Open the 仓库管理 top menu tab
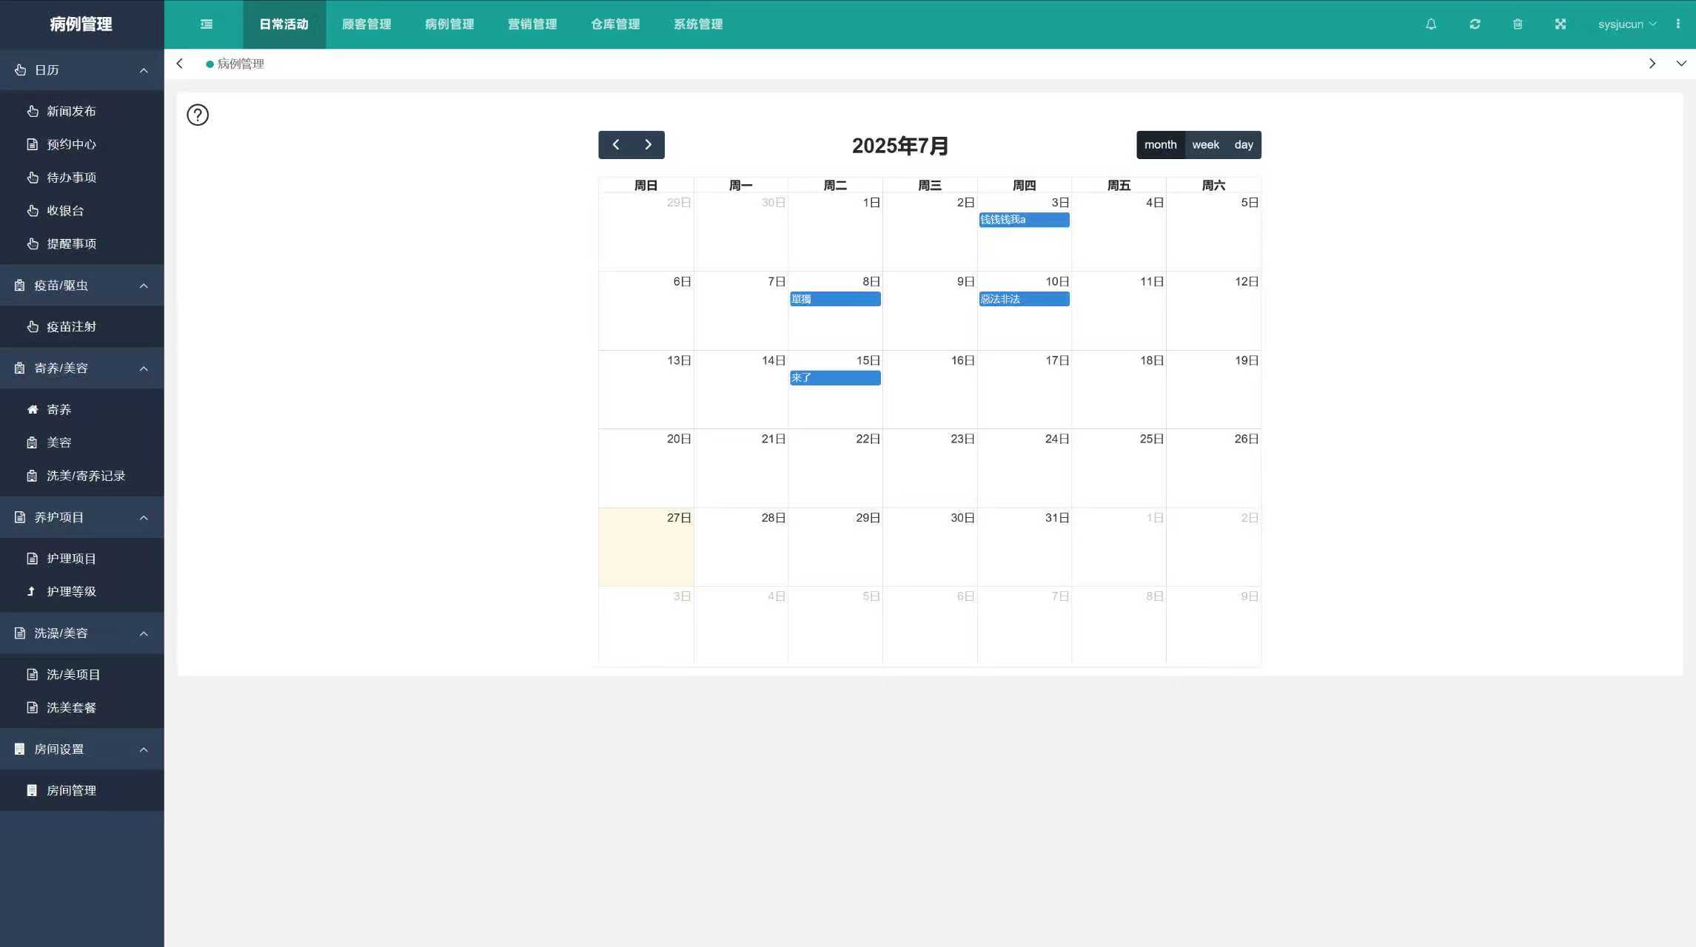Image resolution: width=1696 pixels, height=947 pixels. pos(615,24)
